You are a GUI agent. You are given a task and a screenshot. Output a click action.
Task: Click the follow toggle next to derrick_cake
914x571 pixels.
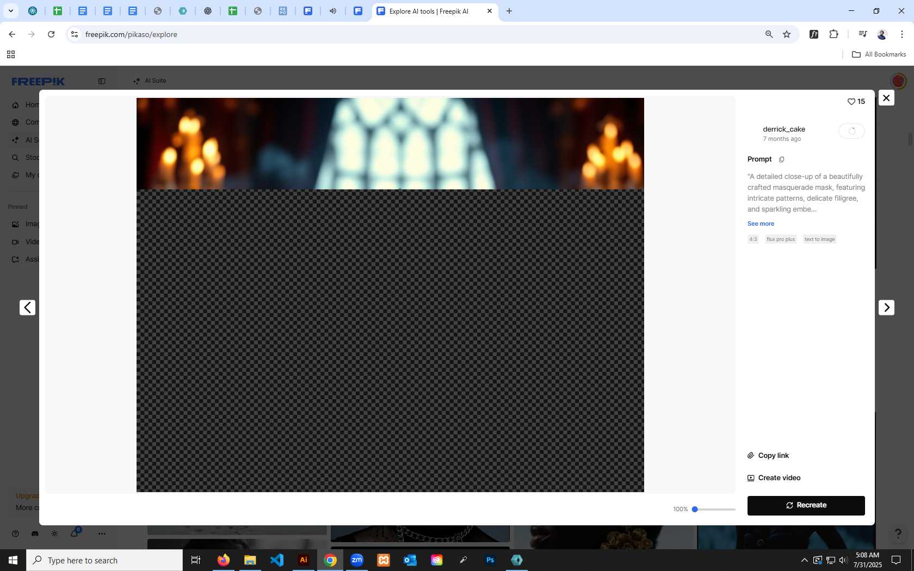(851, 131)
